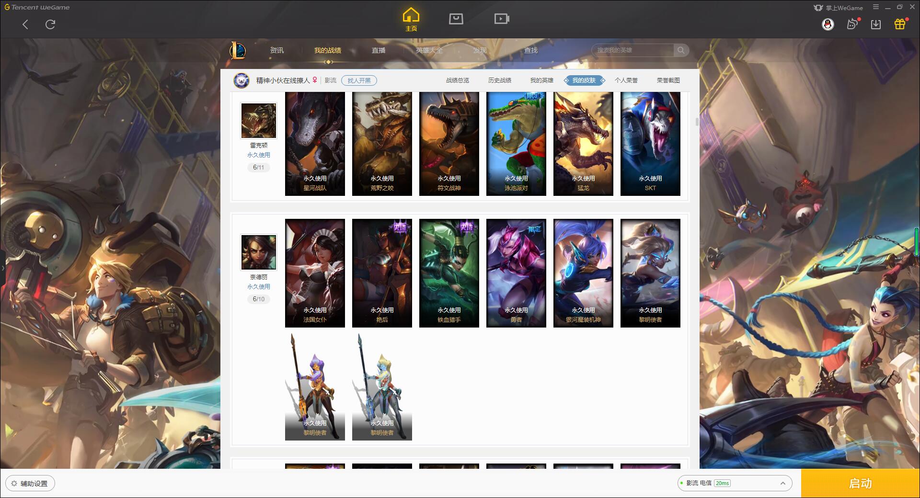
Task: Open 猛龙 Renekton skin card
Action: coord(583,144)
